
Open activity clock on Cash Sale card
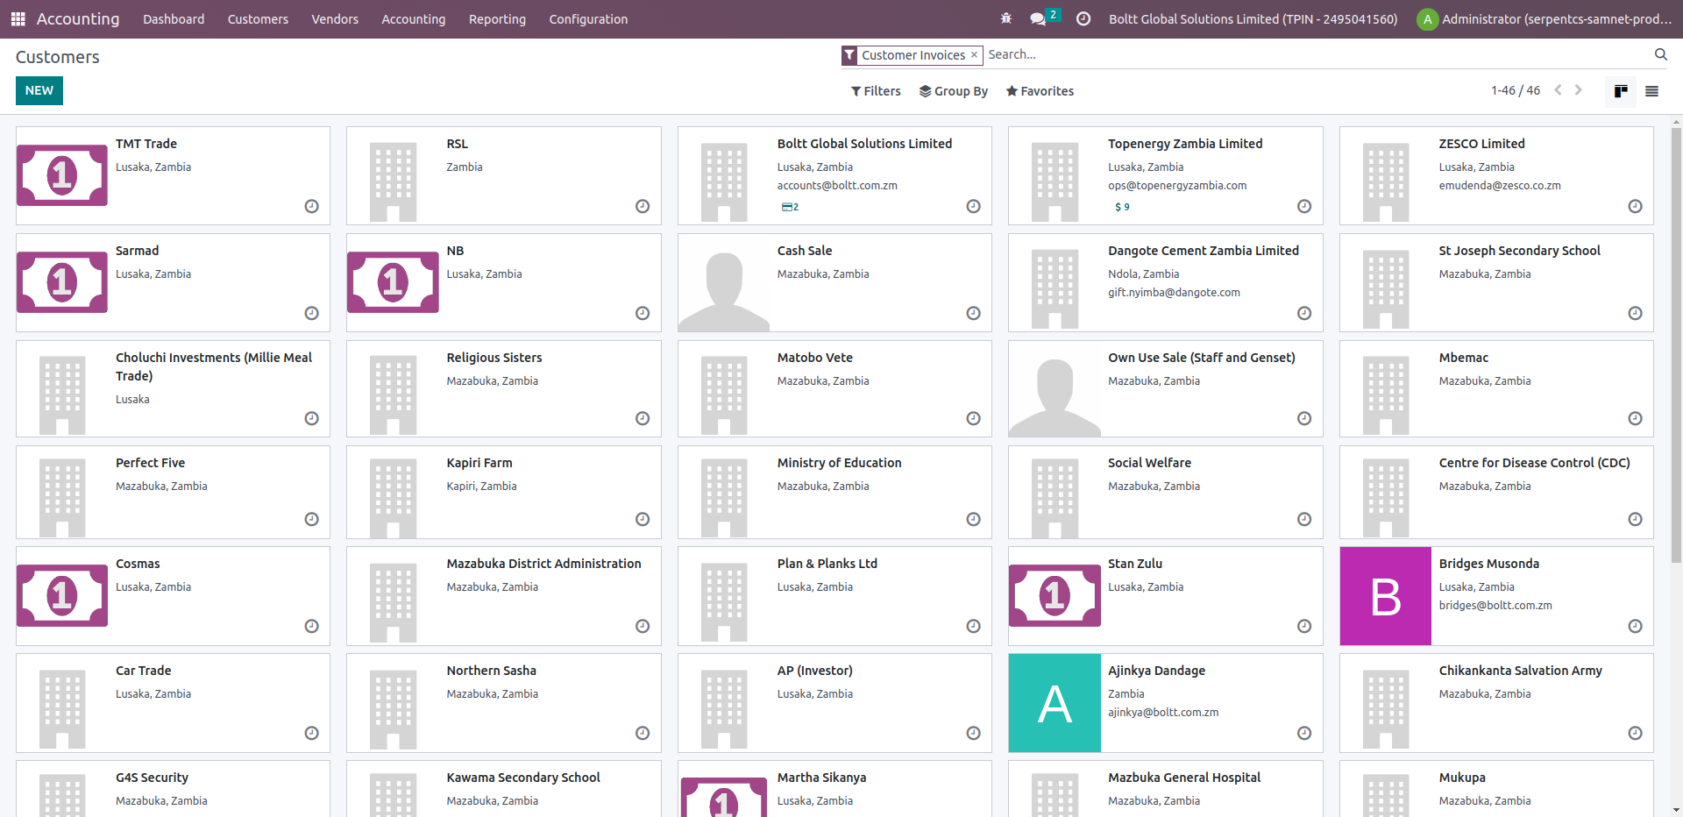(973, 313)
